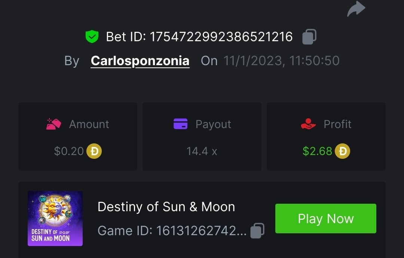Click the pink Amount icon
Image resolution: width=404 pixels, height=258 pixels.
click(x=53, y=124)
